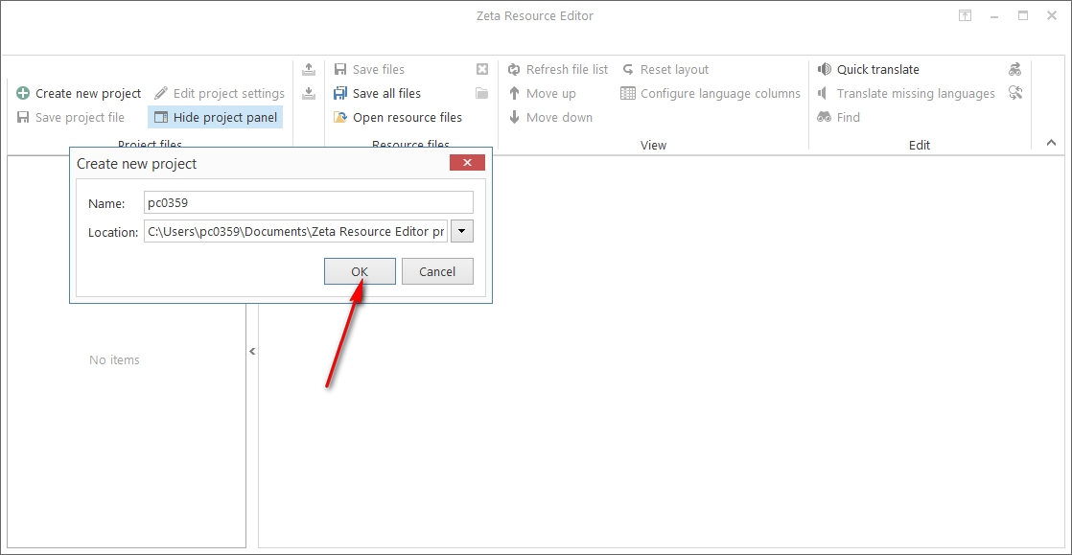The width and height of the screenshot is (1072, 555).
Task: Click the close-files X icon beside Save files
Action: [x=482, y=69]
